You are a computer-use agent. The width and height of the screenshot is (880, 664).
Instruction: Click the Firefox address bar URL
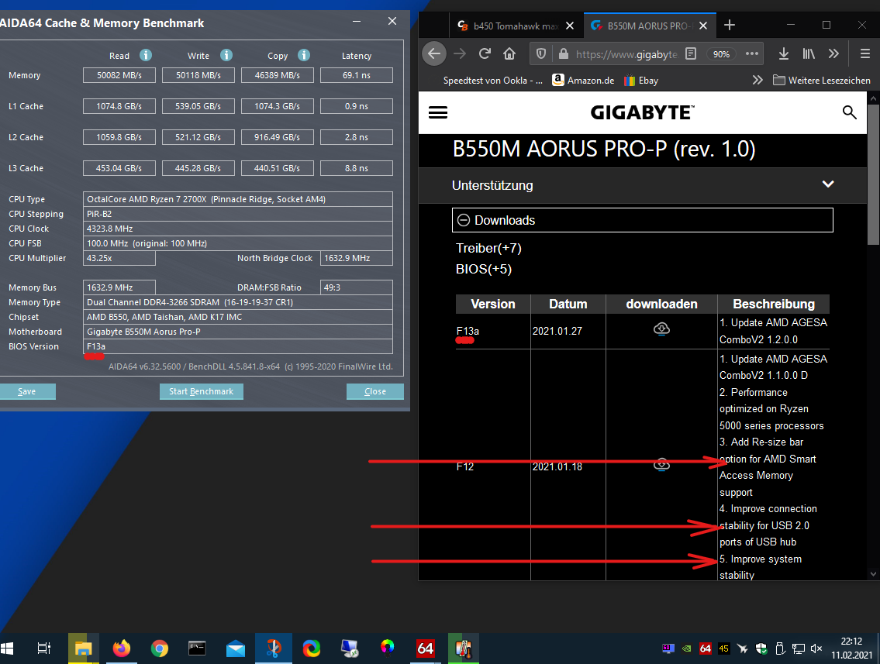tap(626, 54)
